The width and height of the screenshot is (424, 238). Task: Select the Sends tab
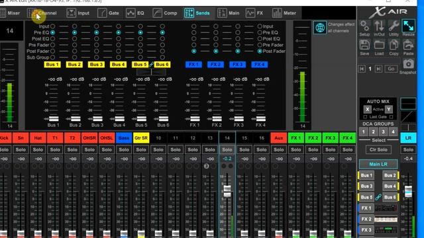tap(197, 13)
